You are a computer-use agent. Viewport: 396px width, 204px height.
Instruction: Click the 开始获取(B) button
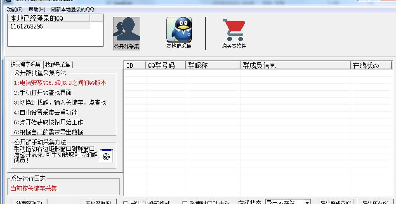[99, 202]
